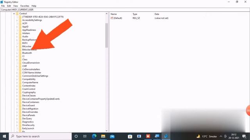Screen dimensions: 250x140
Task: Open the Favorites menu
Action: tap(25, 6)
